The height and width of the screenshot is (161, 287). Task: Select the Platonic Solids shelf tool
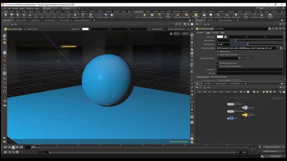click(x=91, y=16)
